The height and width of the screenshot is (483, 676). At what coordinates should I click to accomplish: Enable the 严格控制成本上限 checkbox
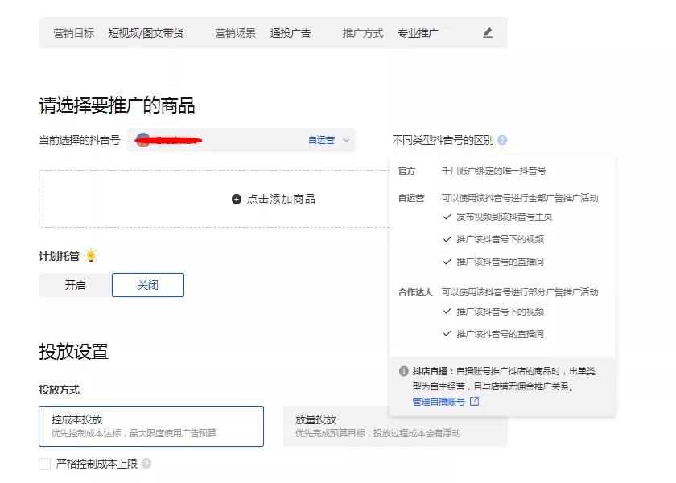point(45,464)
